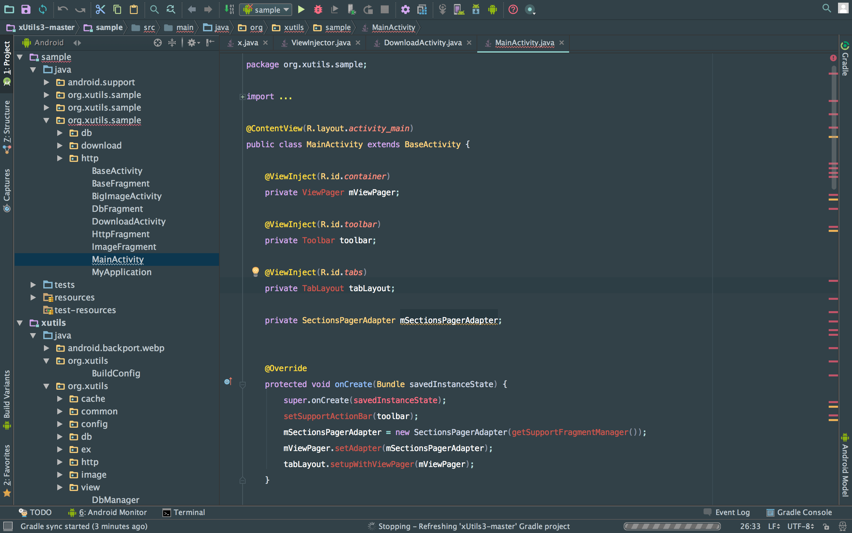Screen dimensions: 852x533
Task: Navigate back with the left arrow icon
Action: 191,10
